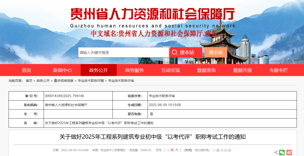304x156 pixels.
Task: Click the Weibo share icon
Action: (x=289, y=153)
